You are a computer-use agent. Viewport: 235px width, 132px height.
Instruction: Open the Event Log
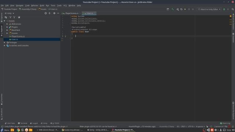pos(225,123)
